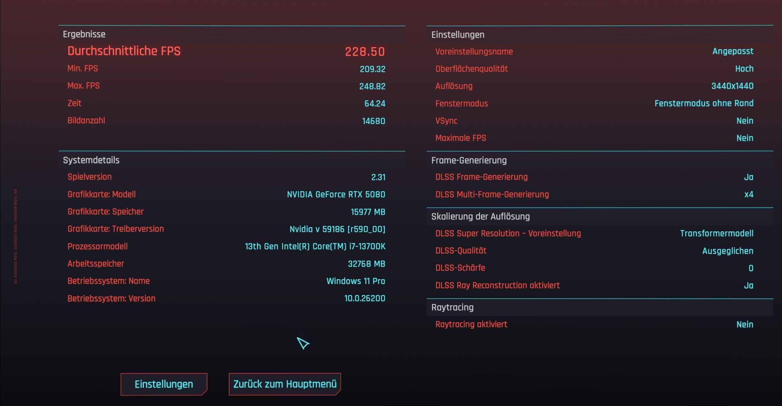Click the NVIDIA GeForce RTX 5080 entry
This screenshot has height=406, width=782.
point(336,194)
